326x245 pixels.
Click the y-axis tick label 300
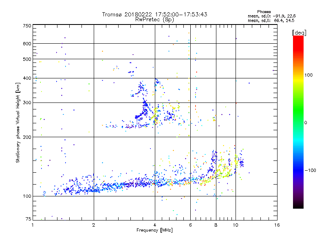coord(27,103)
